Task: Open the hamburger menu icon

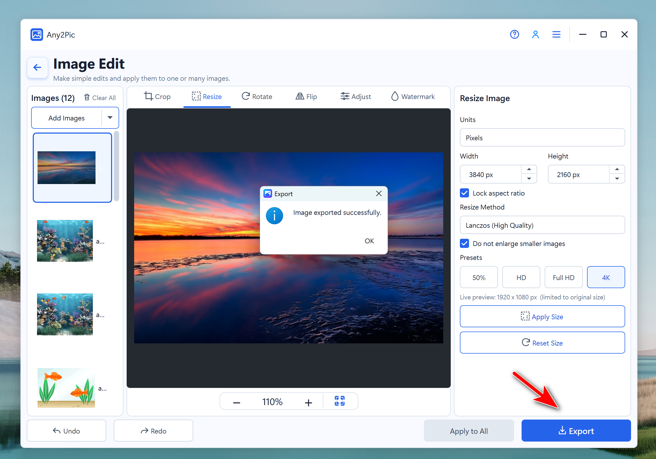Action: point(556,35)
